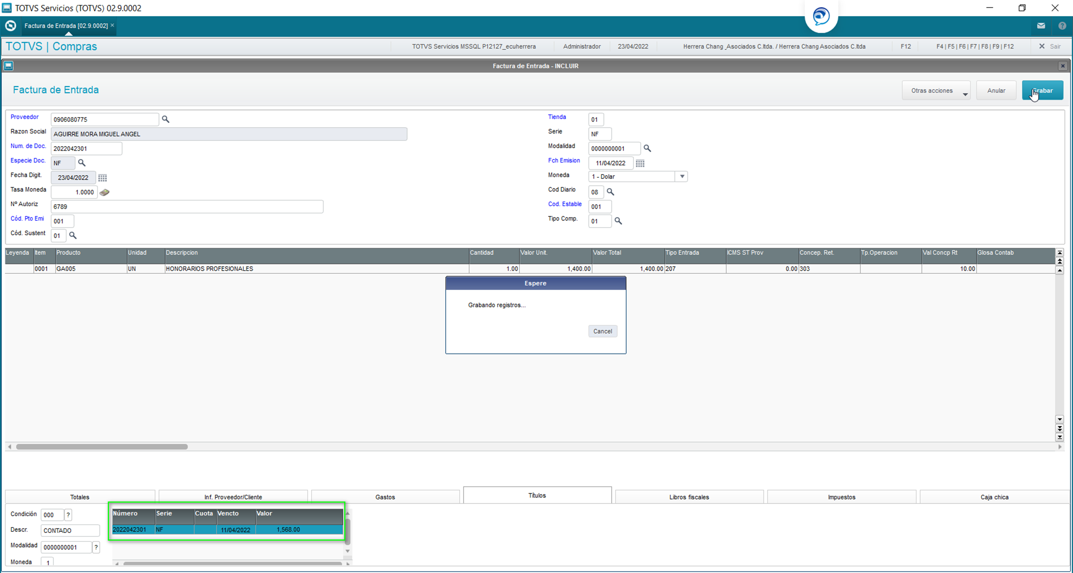Open the mail envelope icon
Screen dimensions: 1073x573
click(1041, 26)
